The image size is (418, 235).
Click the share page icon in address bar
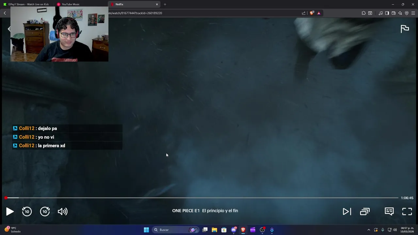coord(304,13)
